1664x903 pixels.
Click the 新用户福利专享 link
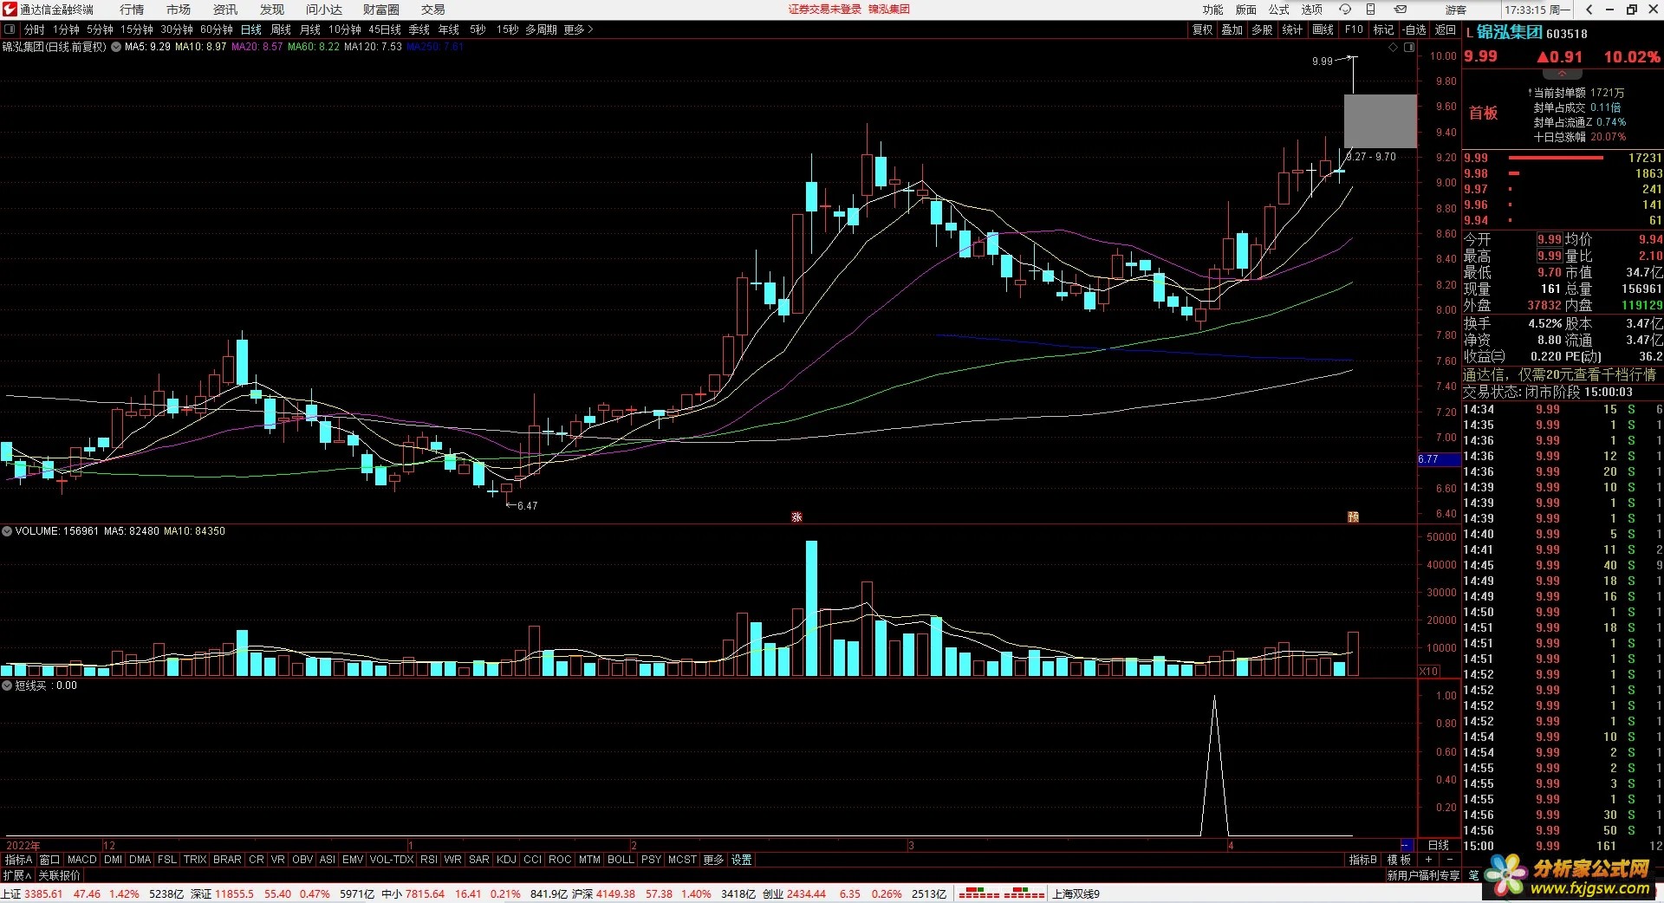point(1423,875)
